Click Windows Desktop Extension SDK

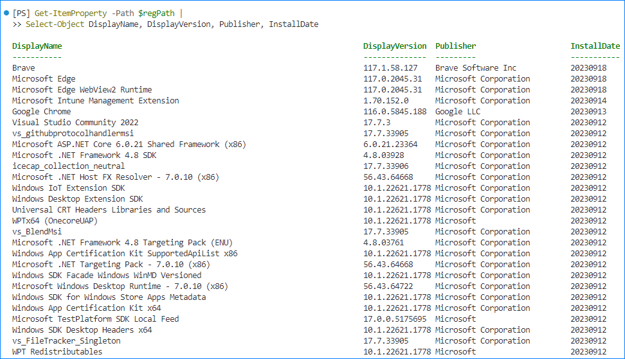tap(77, 199)
